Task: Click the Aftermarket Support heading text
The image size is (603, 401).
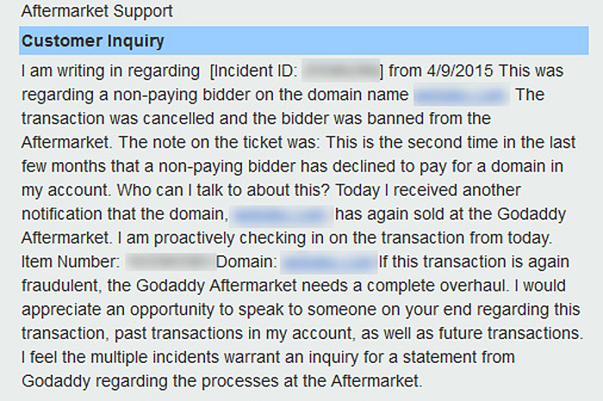Action: tap(96, 12)
